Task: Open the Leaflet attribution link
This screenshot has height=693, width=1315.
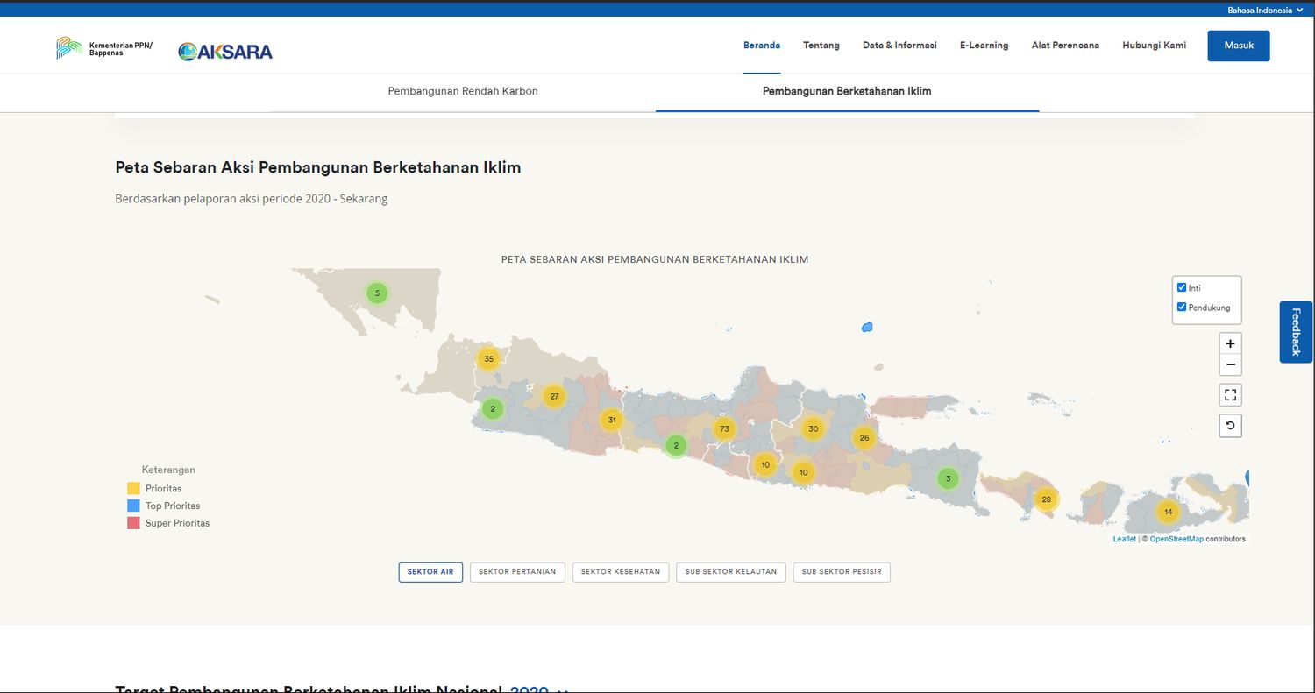Action: point(1124,539)
